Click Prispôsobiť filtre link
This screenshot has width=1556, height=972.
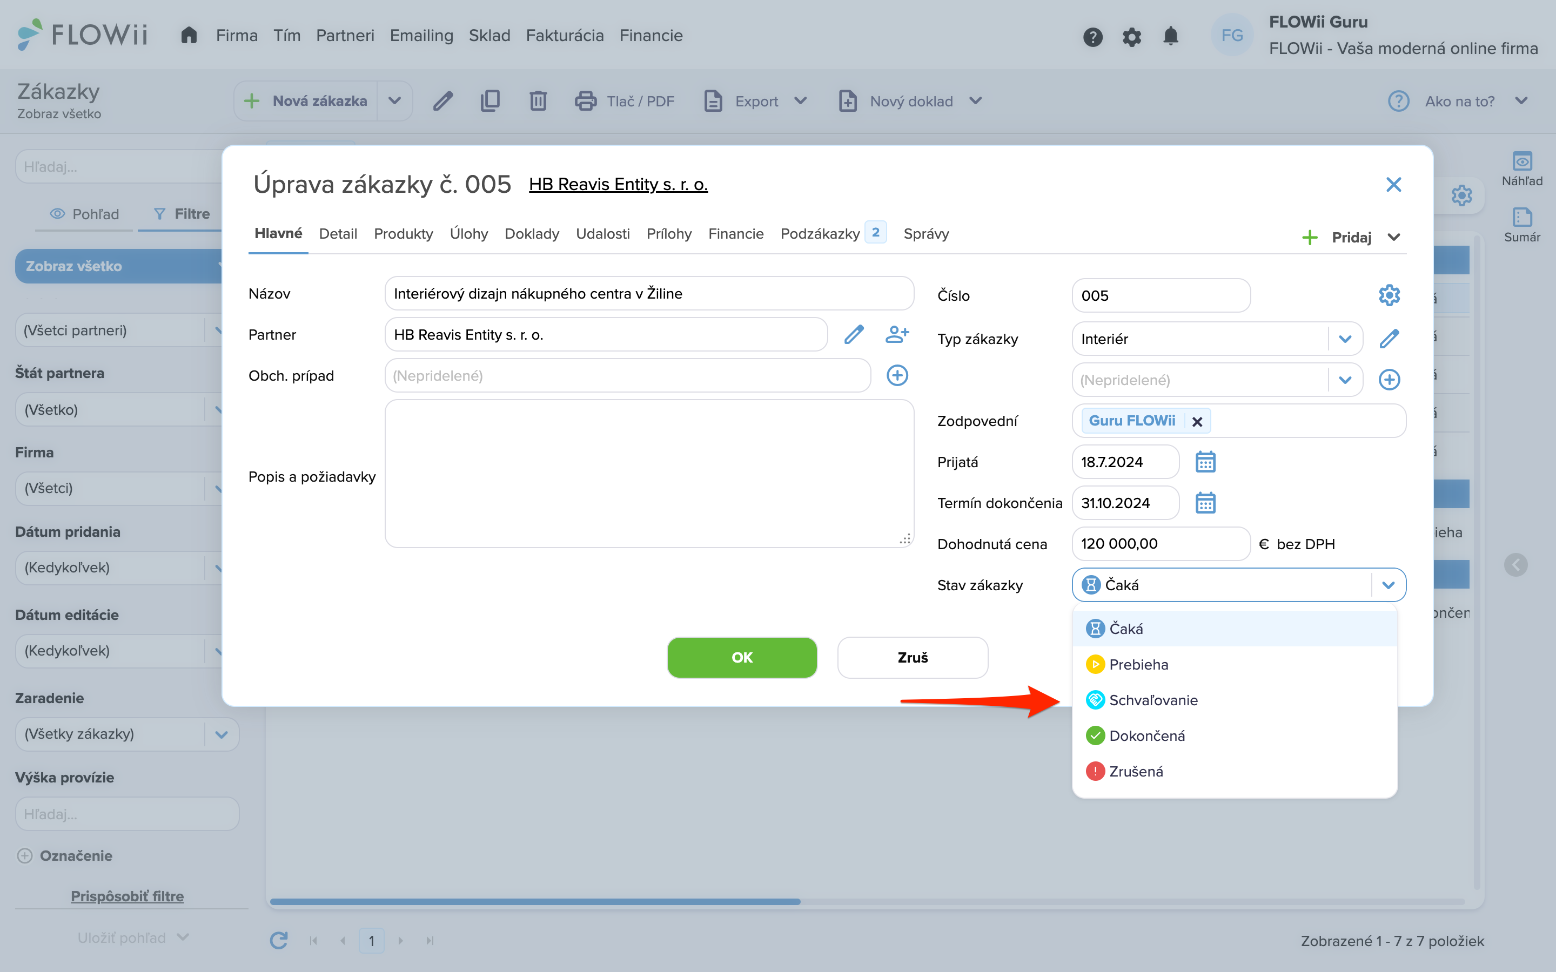tap(126, 896)
